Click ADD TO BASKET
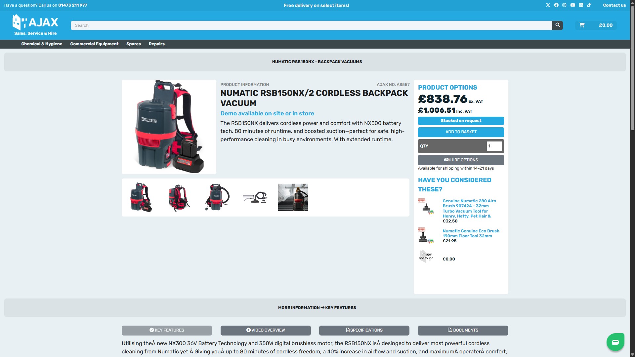The image size is (635, 357). click(x=461, y=132)
